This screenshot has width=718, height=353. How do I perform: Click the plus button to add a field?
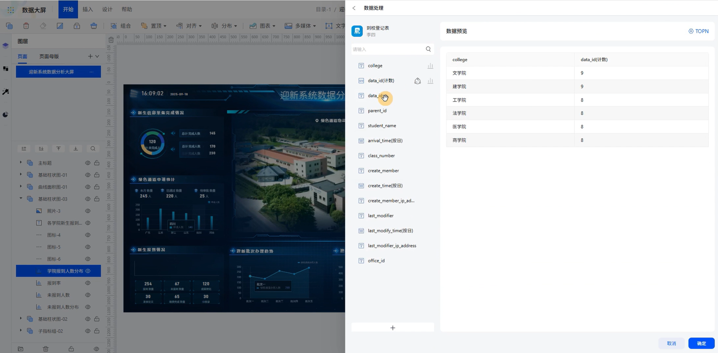click(x=393, y=328)
